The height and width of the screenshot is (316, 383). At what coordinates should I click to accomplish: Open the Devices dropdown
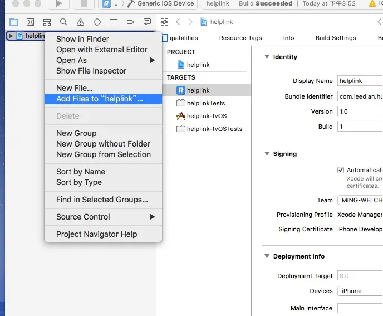coord(360,291)
